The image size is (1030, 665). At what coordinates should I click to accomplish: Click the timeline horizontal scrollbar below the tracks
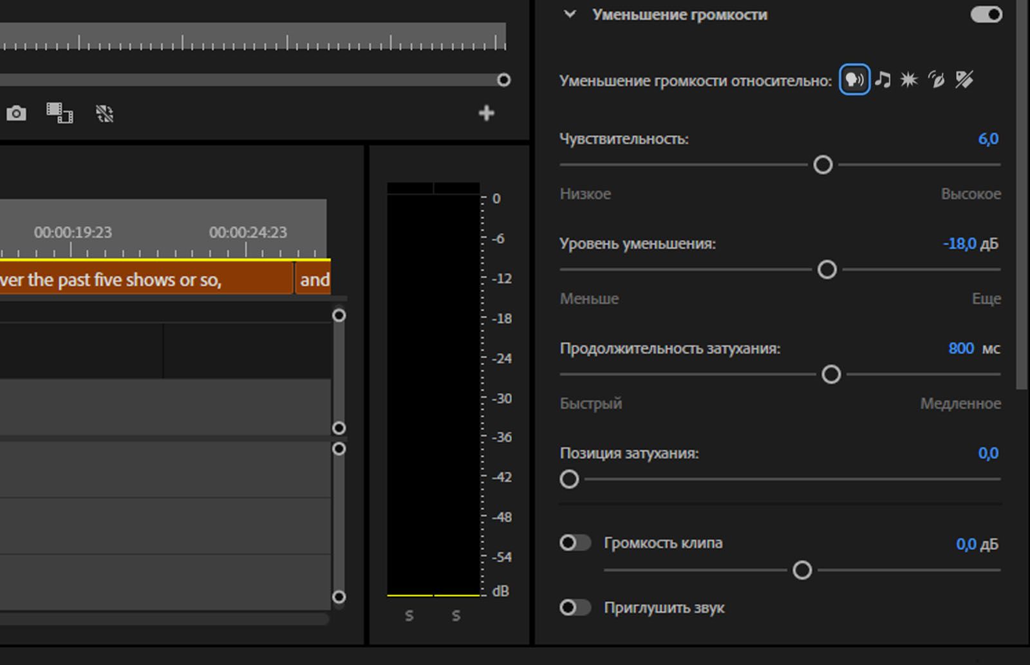[x=164, y=619]
